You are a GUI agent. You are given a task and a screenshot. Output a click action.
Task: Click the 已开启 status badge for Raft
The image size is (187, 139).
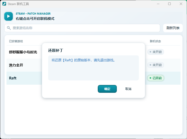[156, 78]
